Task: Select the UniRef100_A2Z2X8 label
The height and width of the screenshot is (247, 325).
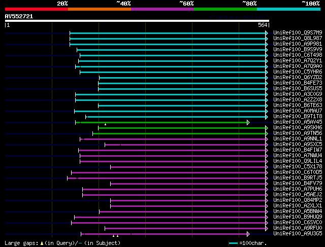Action: (298, 100)
